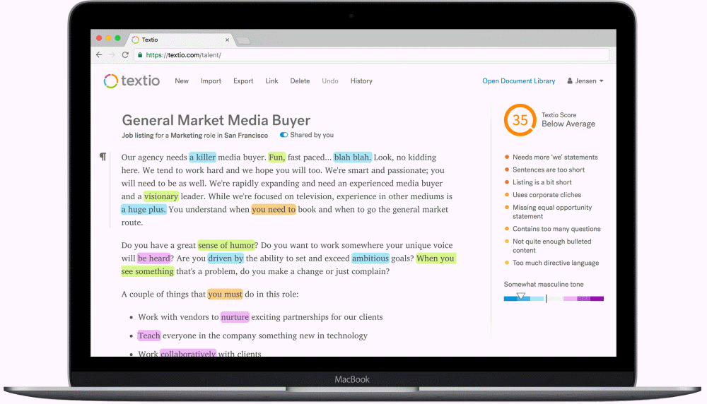Click the green padlock secure icon
The height and width of the screenshot is (404, 707).
(140, 55)
